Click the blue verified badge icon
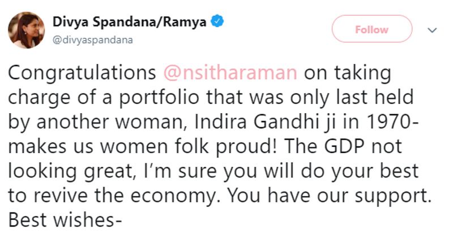This screenshot has width=453, height=238. 218,22
